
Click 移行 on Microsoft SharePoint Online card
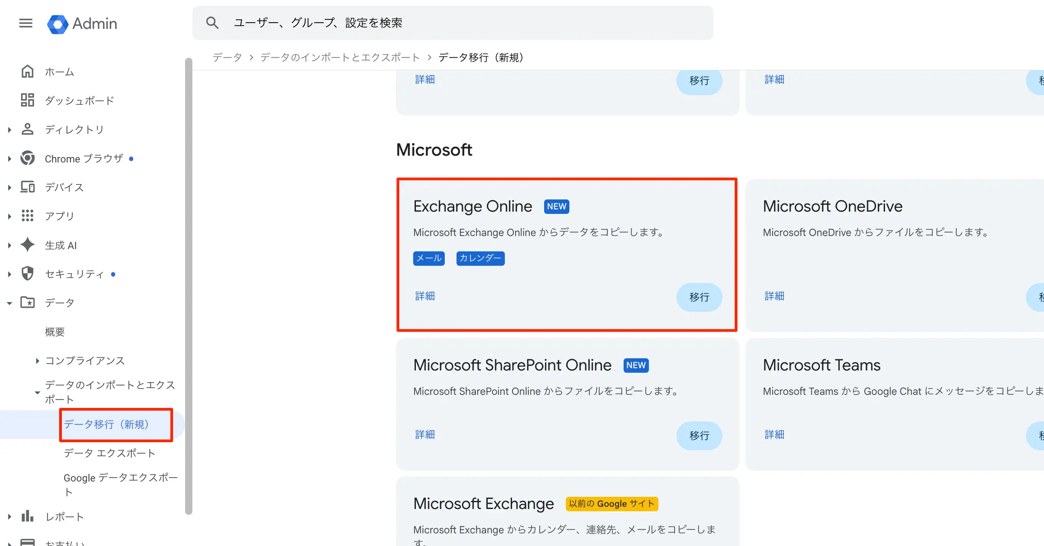click(x=699, y=435)
